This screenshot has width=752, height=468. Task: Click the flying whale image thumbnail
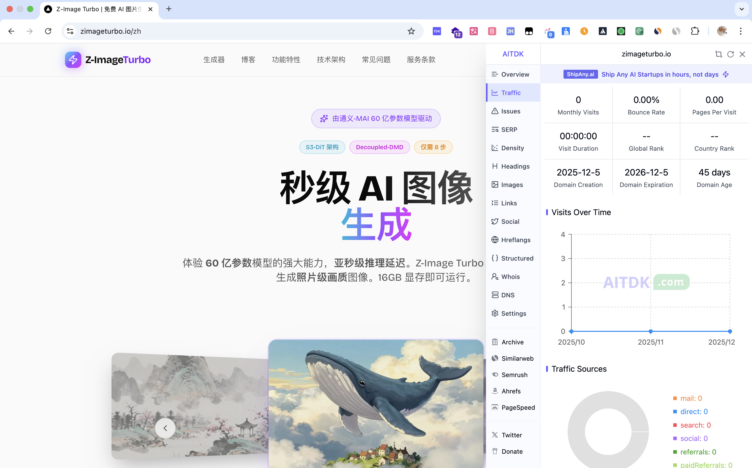pos(375,402)
